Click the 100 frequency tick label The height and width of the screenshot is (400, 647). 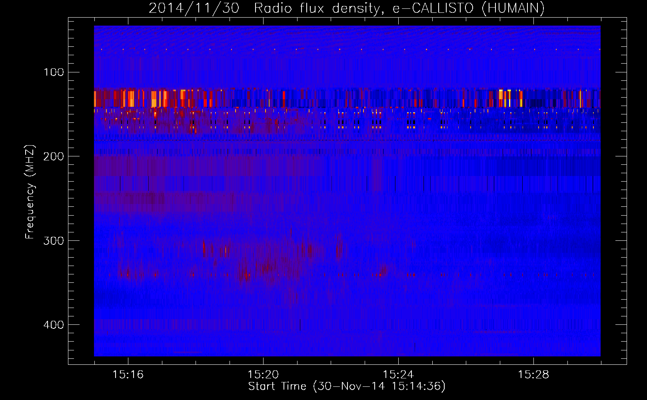[x=54, y=72]
